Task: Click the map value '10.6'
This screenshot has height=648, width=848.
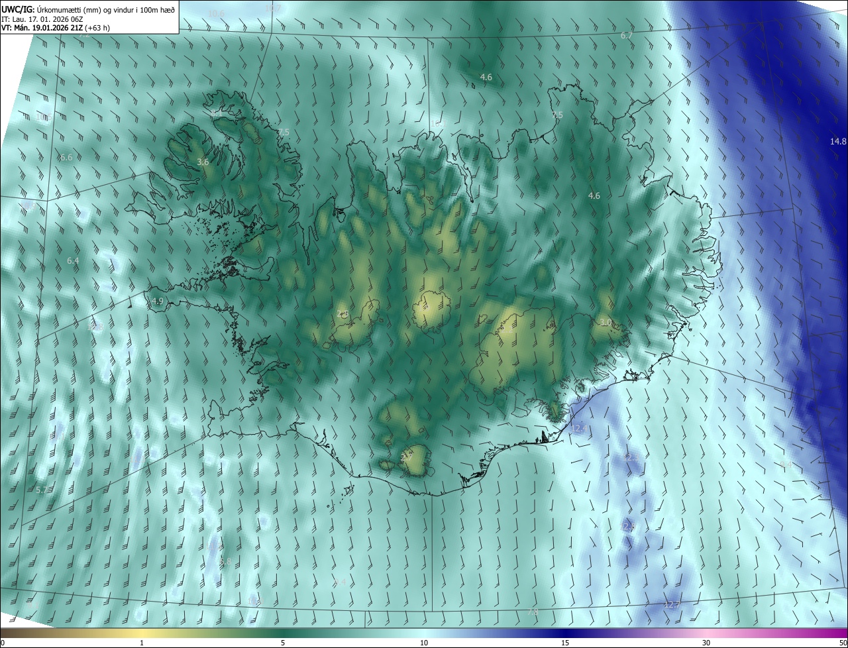Action: (216, 13)
